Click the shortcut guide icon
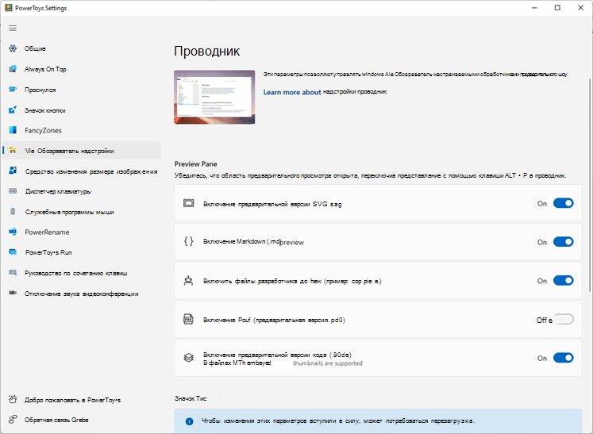 tap(13, 273)
